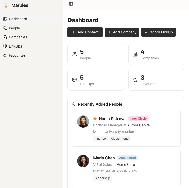189x188 pixels.
Task: Click the building icon in Companies card
Action: [135, 54]
